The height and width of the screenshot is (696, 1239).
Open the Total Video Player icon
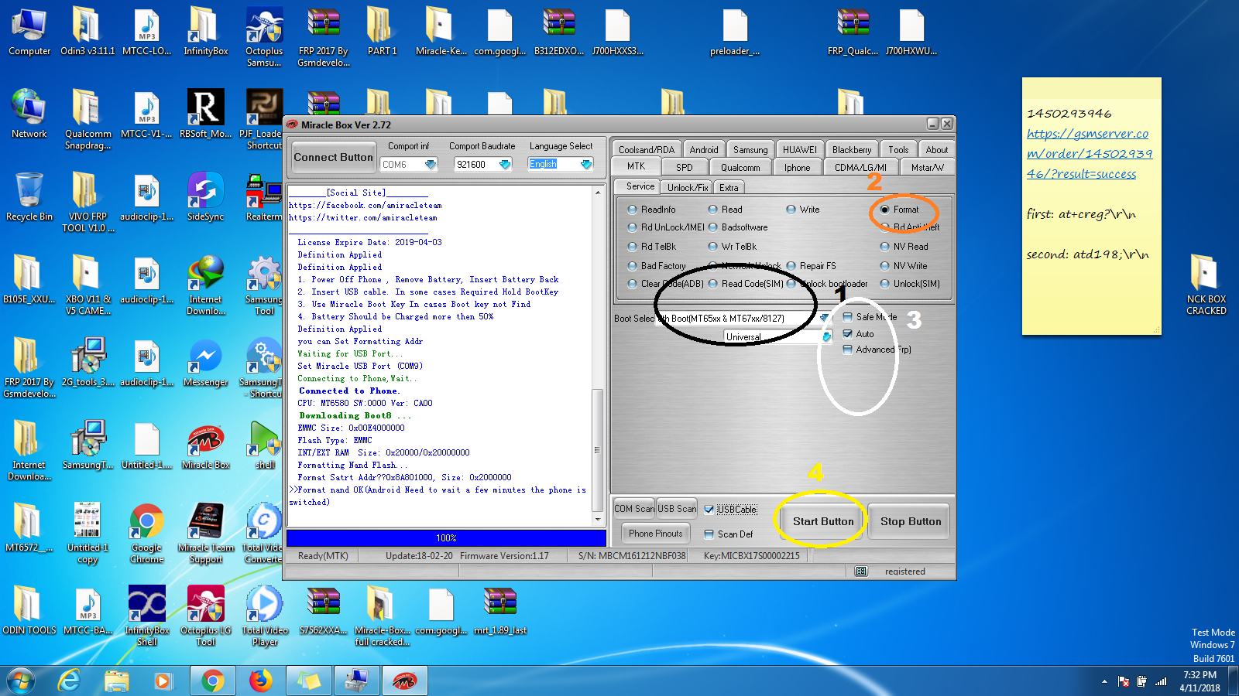264,616
